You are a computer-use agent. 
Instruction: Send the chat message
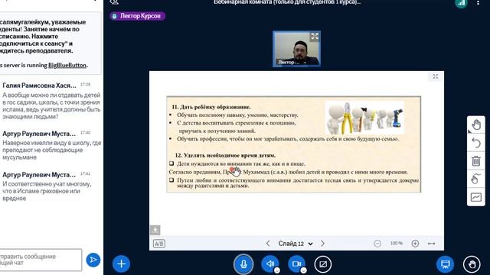point(93,260)
